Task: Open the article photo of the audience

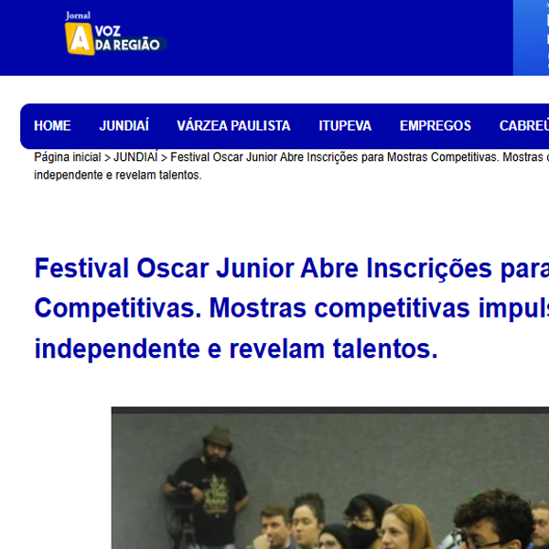Action: coord(330,478)
